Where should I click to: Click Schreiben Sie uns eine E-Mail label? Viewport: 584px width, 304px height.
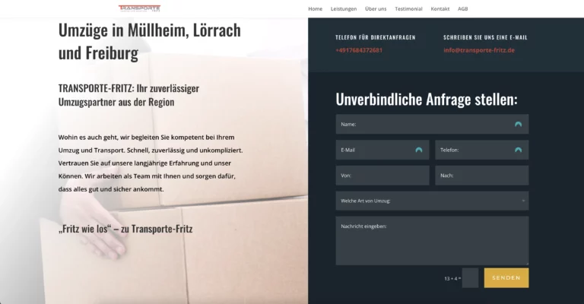point(485,37)
